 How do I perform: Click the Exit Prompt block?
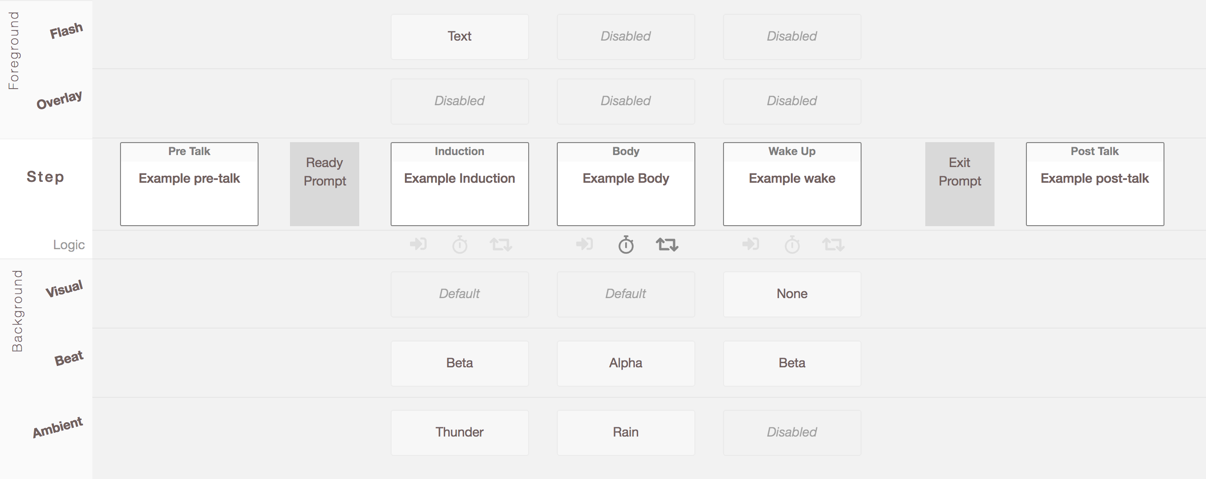click(x=960, y=184)
